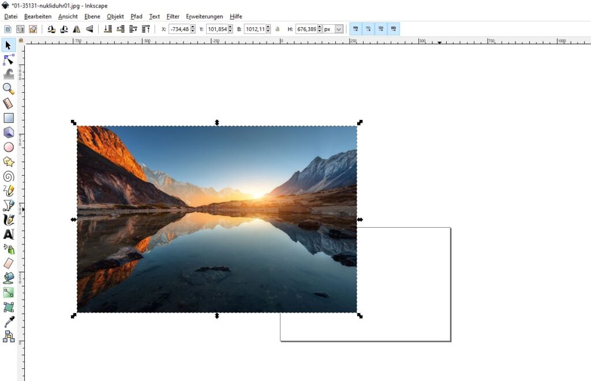The image size is (591, 381).
Task: Click the bottom-center scale handle of selection
Action: click(x=217, y=316)
